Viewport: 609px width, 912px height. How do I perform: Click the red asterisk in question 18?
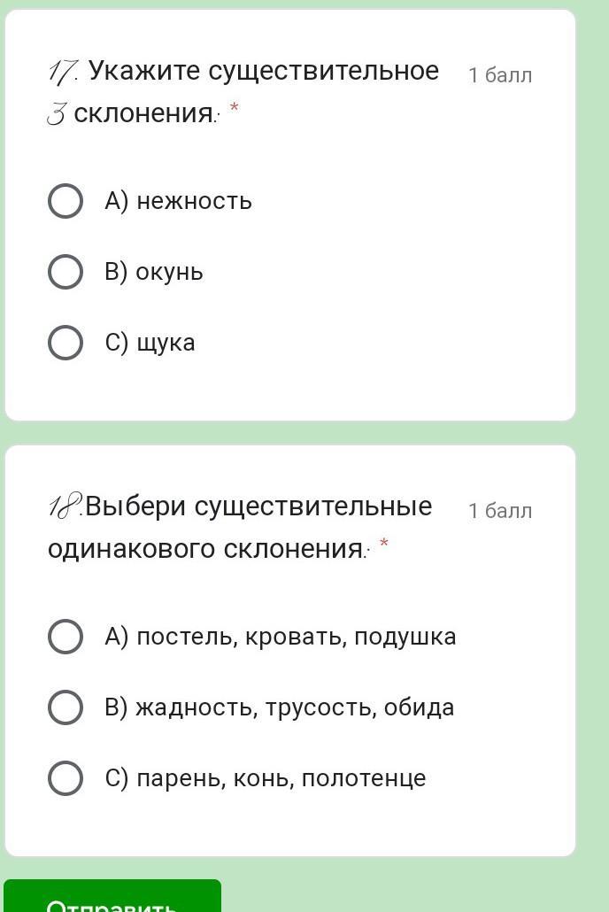pos(384,544)
